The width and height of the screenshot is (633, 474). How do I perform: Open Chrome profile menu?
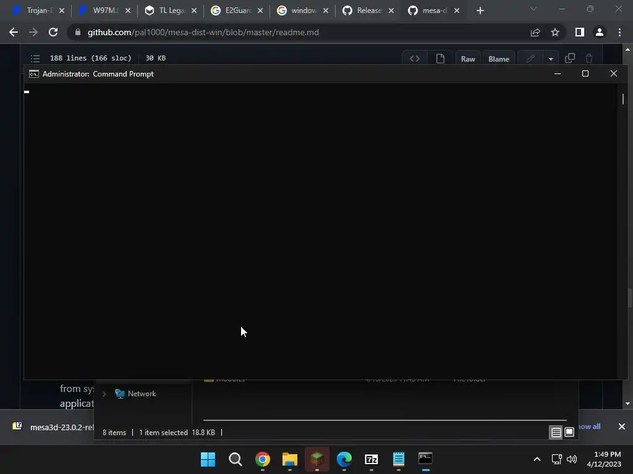tap(600, 32)
